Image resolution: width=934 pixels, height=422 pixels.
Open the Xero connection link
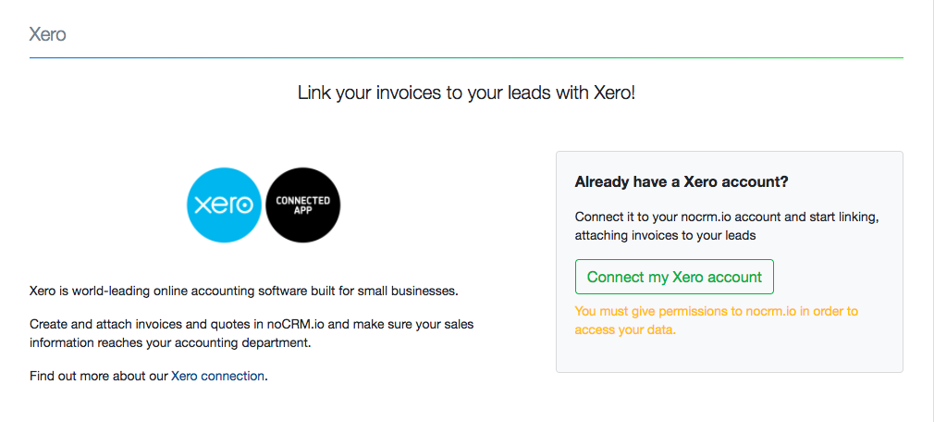point(218,376)
